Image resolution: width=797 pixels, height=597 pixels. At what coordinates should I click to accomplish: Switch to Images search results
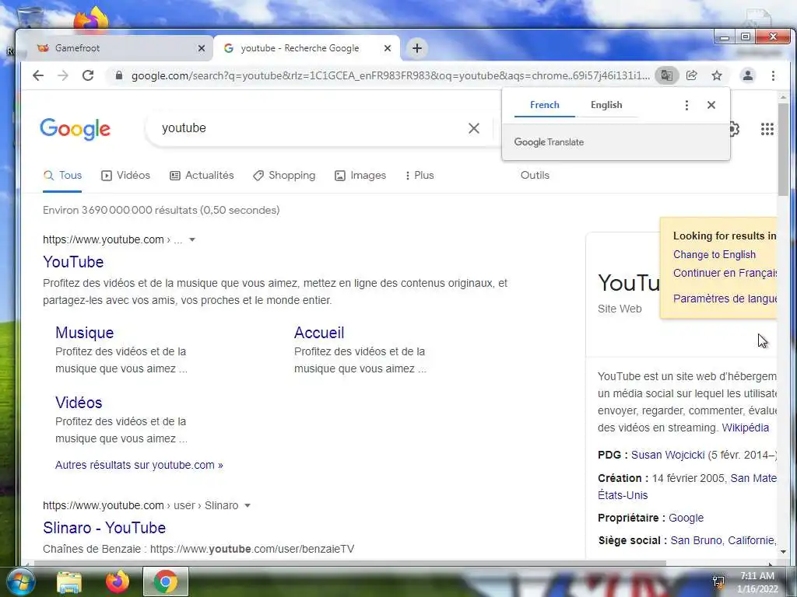point(360,175)
